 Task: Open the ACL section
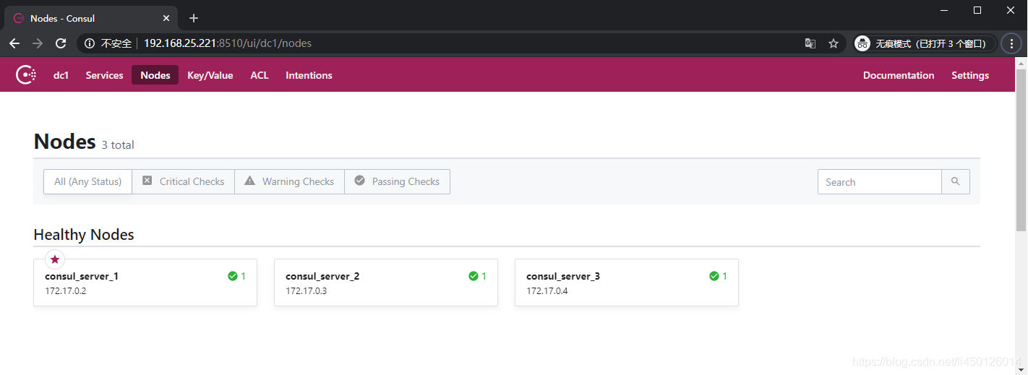click(260, 75)
